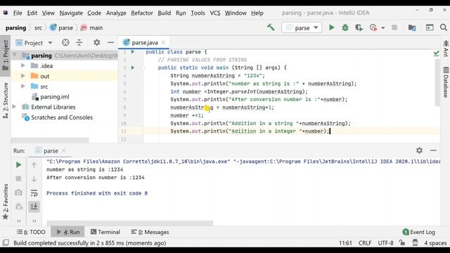The height and width of the screenshot is (253, 450).
Task: Open the parse run configuration dropdown
Action: point(302,28)
